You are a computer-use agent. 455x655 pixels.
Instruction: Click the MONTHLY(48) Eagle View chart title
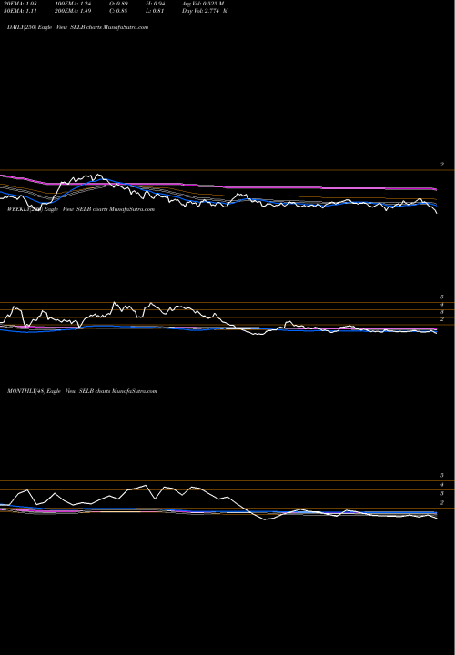coord(82,391)
